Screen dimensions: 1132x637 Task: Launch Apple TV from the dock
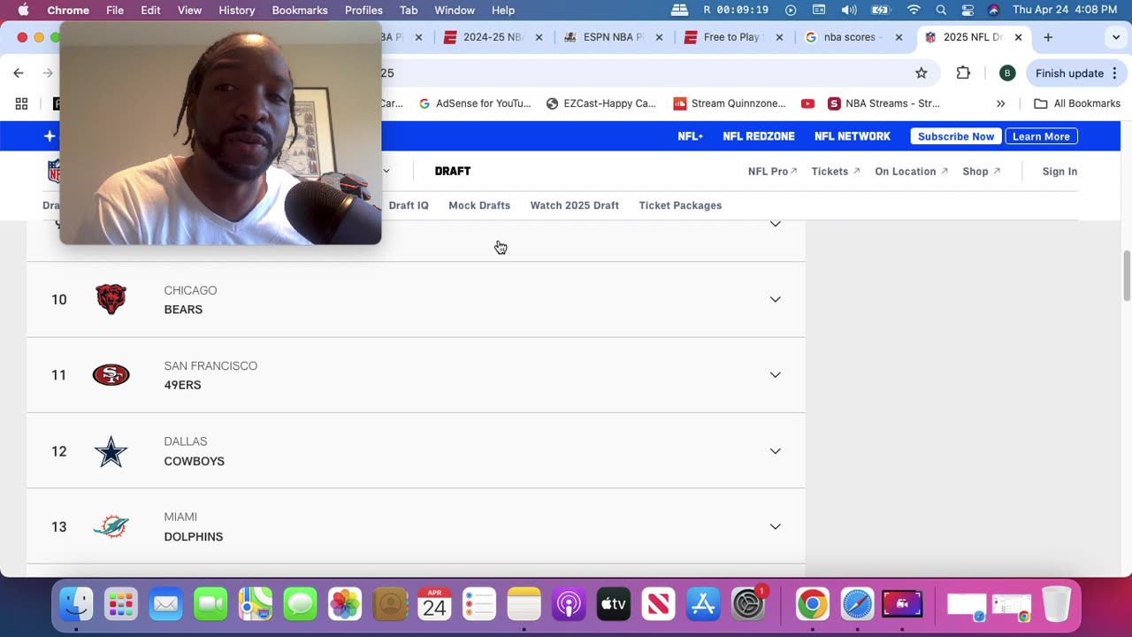point(614,604)
